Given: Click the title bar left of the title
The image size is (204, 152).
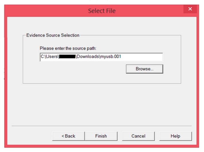Looking at the screenshot, I should [43, 11].
